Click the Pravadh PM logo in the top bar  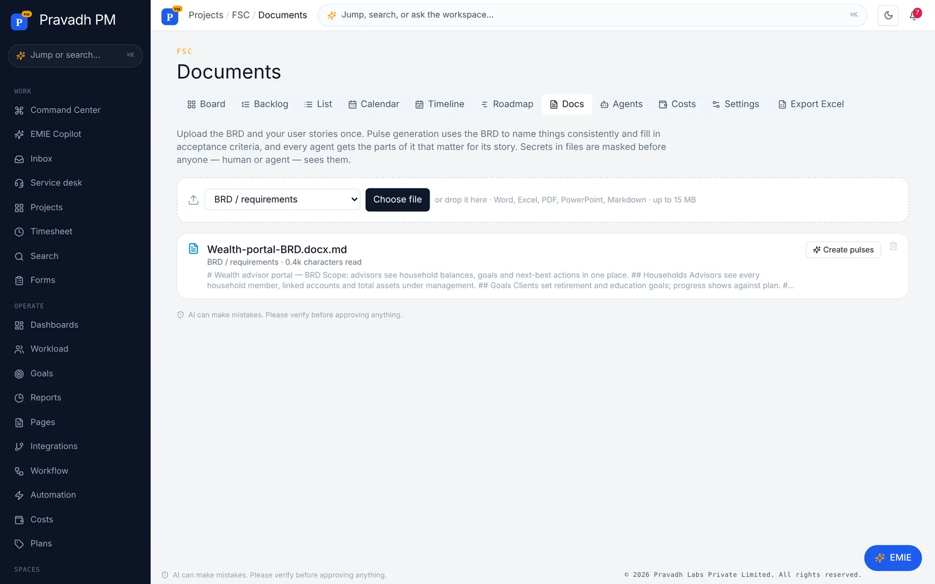point(170,16)
